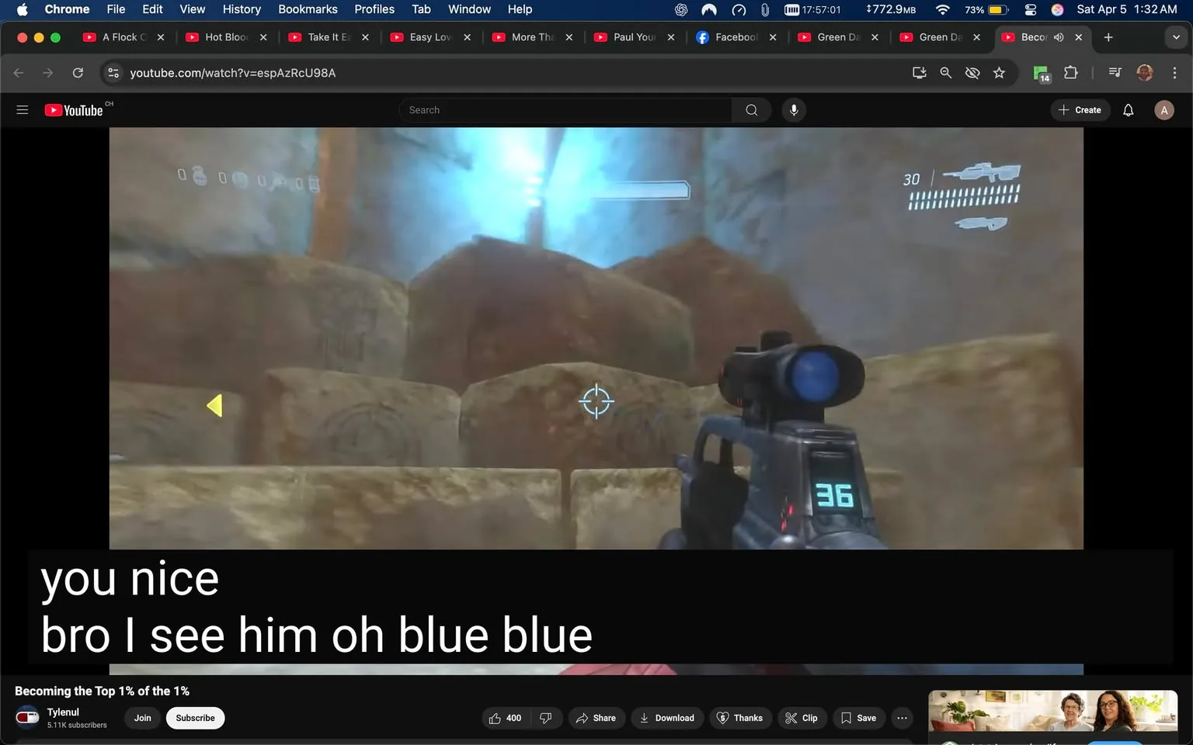Expand the Chrome tab search chevron

[x=1176, y=37]
